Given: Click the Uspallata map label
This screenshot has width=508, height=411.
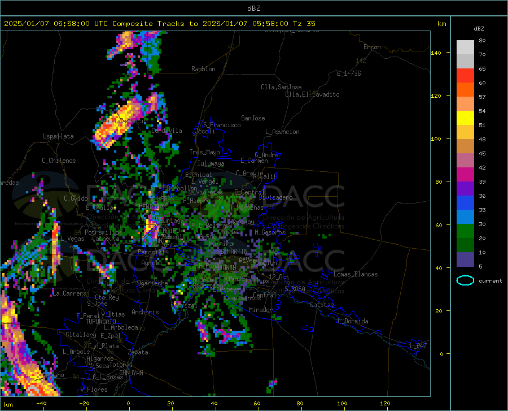Looking at the screenshot, I should click(x=58, y=136).
